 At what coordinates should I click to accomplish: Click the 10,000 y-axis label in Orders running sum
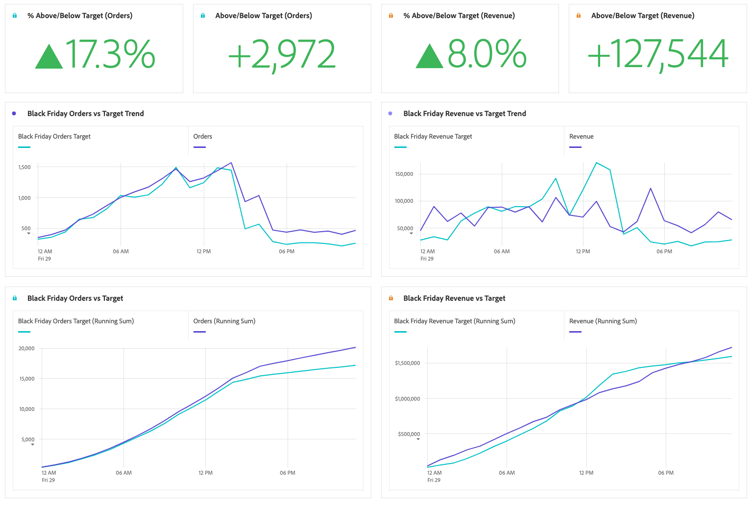pyautogui.click(x=27, y=409)
